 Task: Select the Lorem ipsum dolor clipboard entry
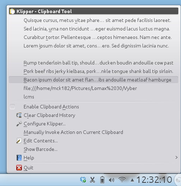pos(93,46)
